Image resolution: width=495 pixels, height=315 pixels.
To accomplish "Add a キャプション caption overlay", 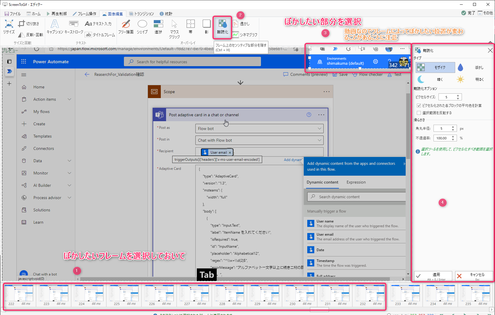I will click(55, 27).
